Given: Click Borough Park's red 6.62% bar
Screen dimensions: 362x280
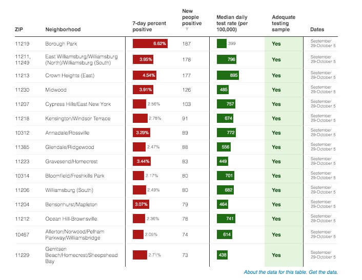Looking at the screenshot, I should [150, 44].
